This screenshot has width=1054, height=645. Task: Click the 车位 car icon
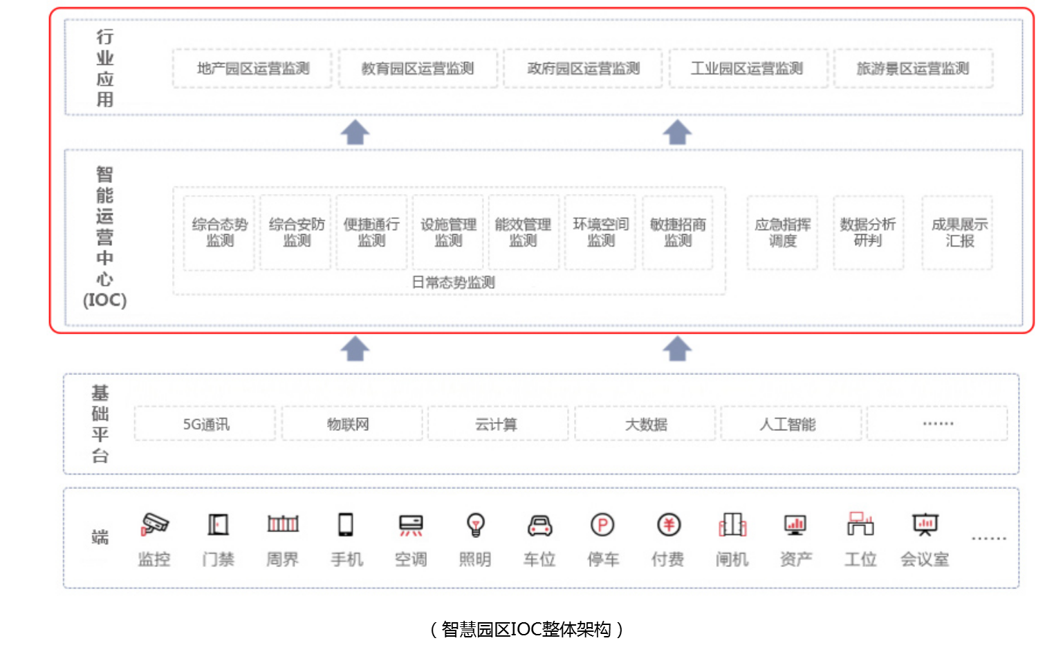pos(539,526)
